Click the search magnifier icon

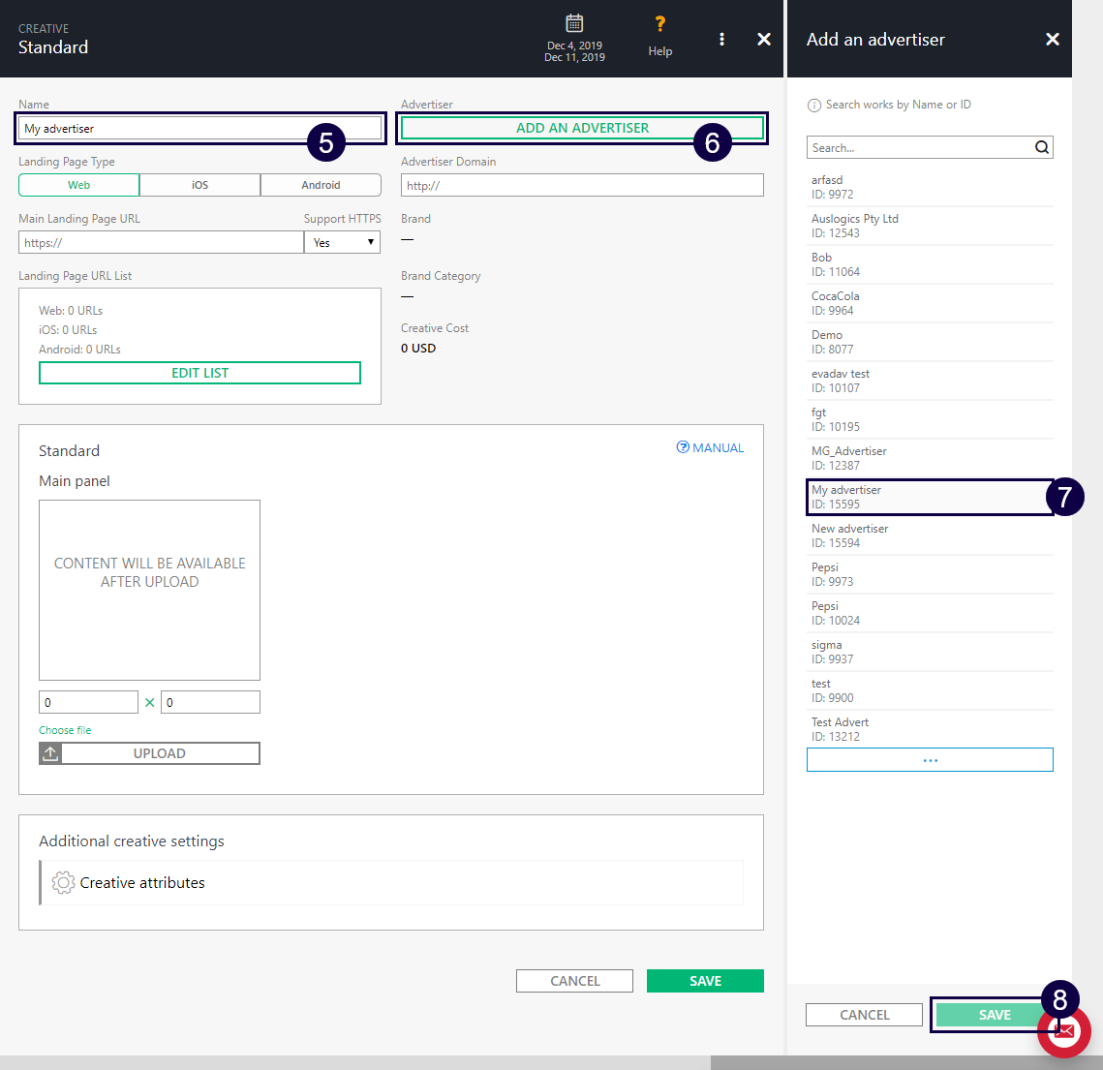(1042, 148)
